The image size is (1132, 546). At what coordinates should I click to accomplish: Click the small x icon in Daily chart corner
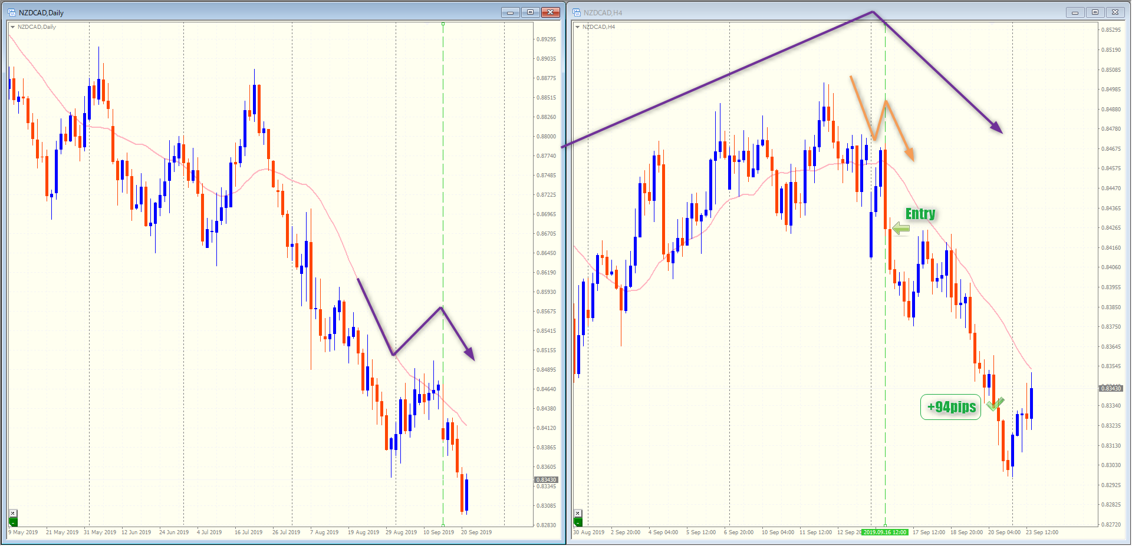coord(13,513)
